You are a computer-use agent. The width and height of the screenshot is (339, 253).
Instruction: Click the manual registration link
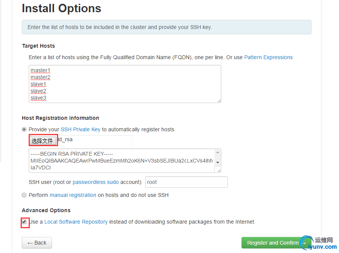[x=73, y=195]
